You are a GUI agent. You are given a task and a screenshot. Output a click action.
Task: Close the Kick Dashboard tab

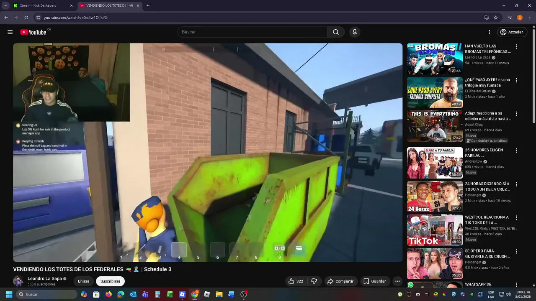pos(71,5)
